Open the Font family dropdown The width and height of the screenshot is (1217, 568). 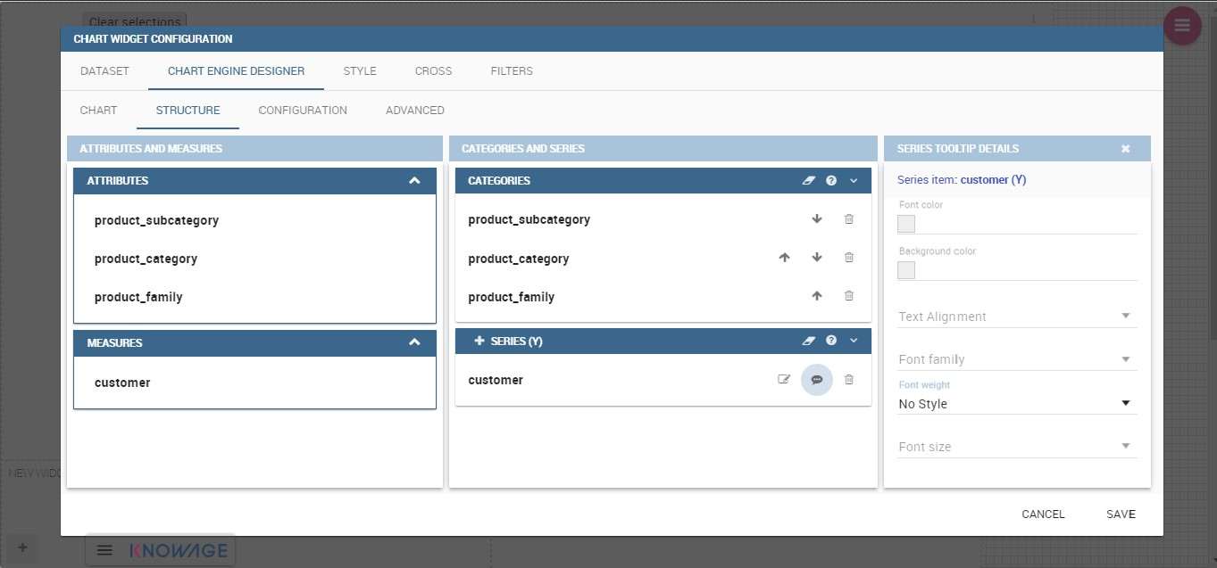pyautogui.click(x=1017, y=359)
